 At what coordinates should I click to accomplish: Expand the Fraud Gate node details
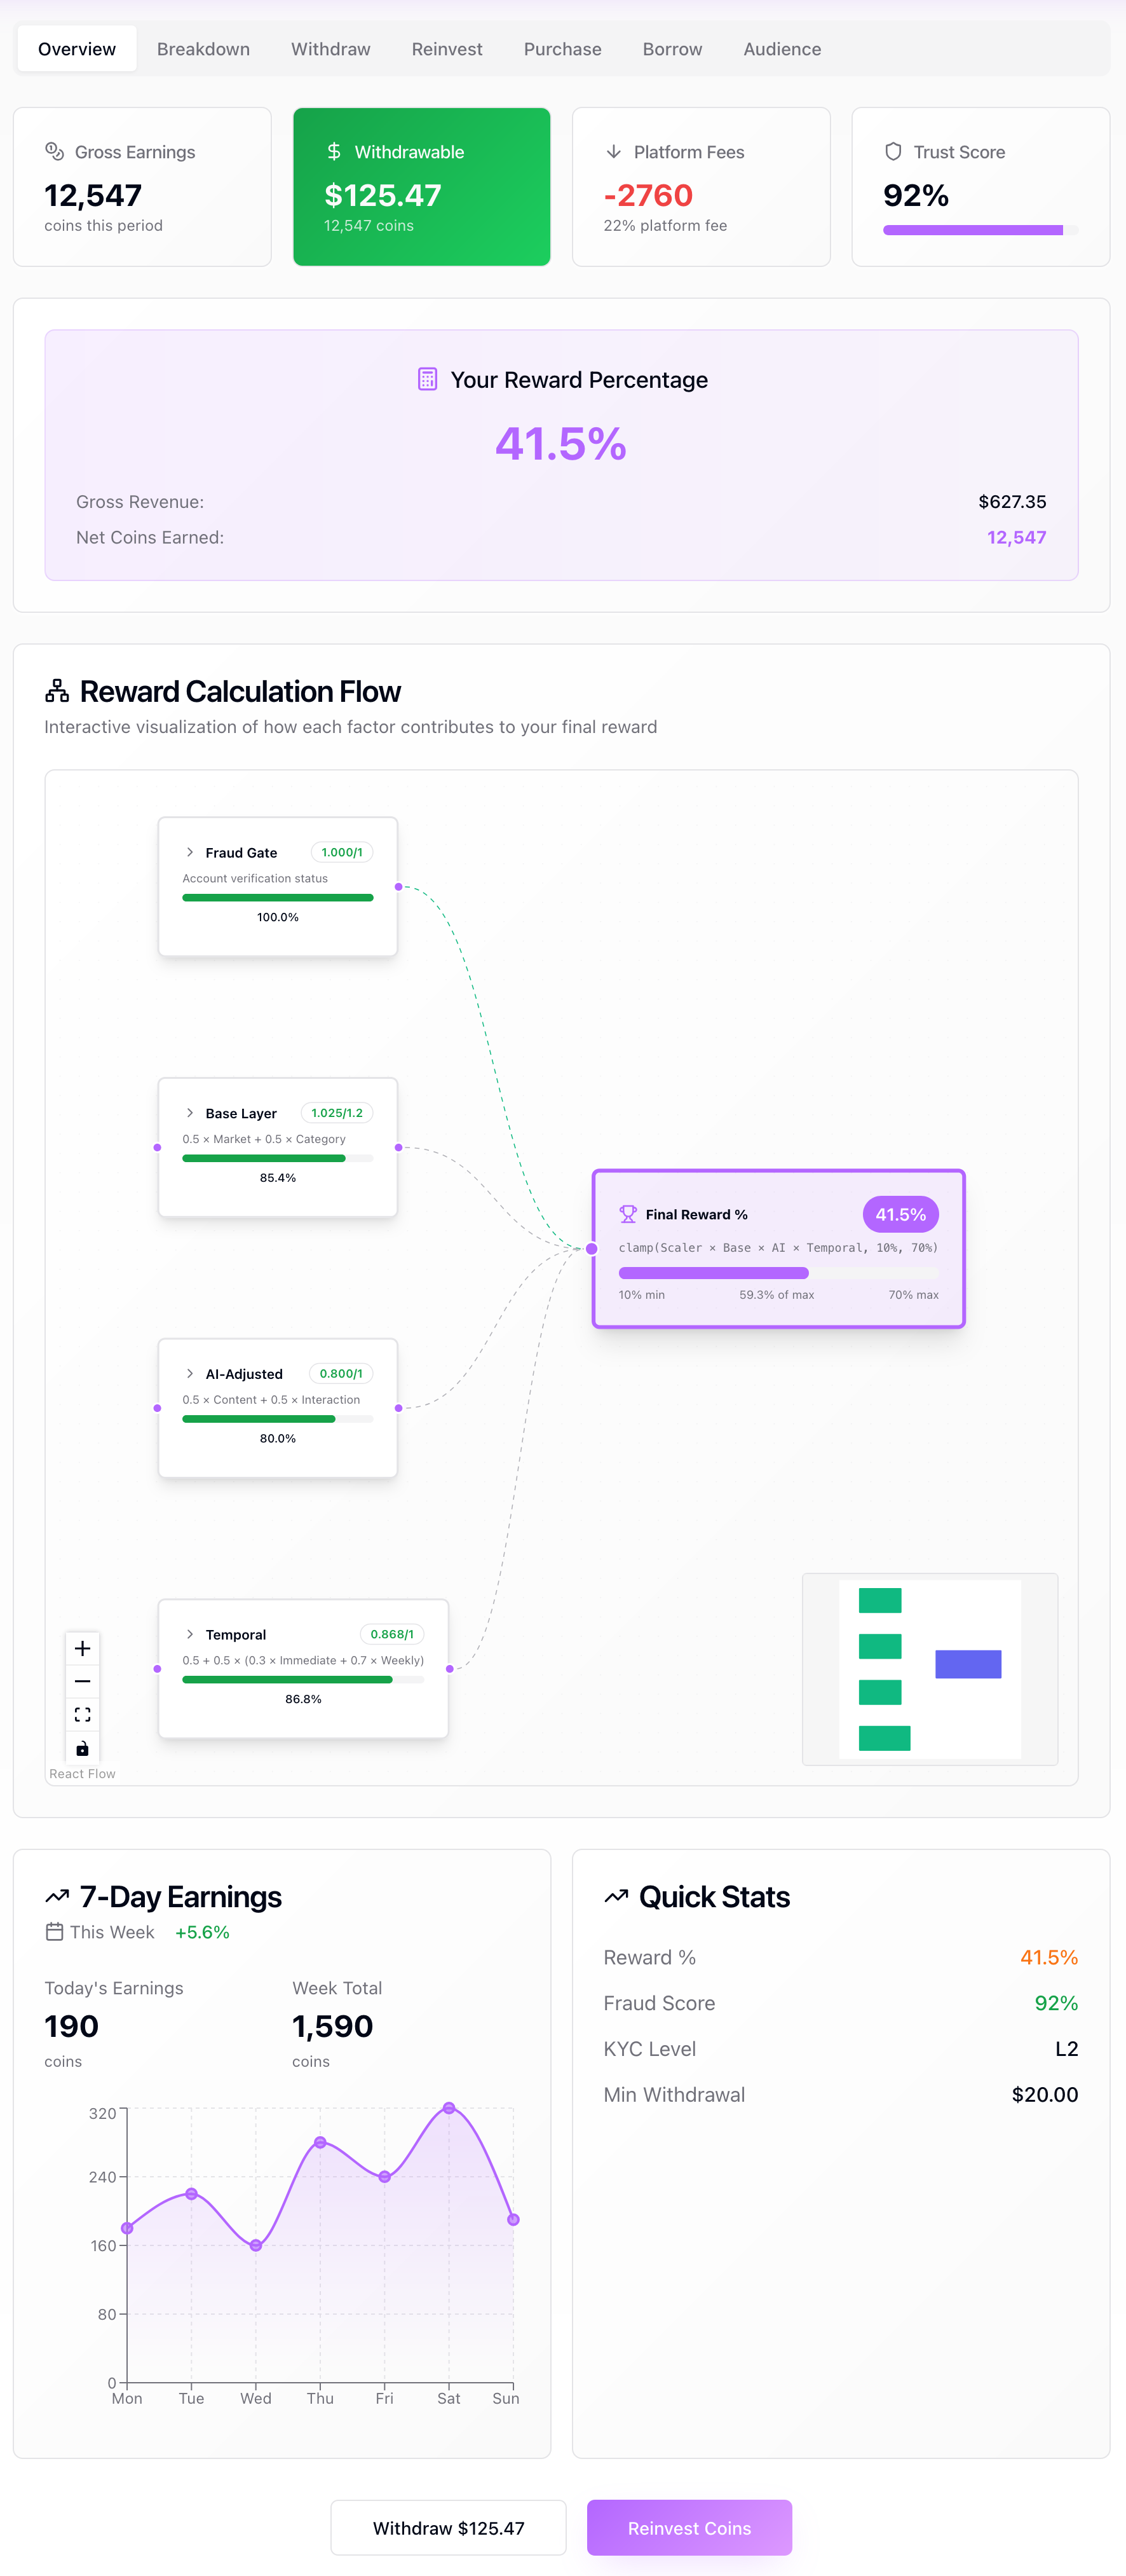point(190,852)
